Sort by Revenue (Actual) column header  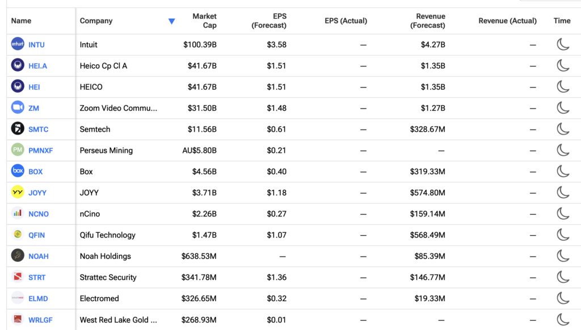point(507,21)
